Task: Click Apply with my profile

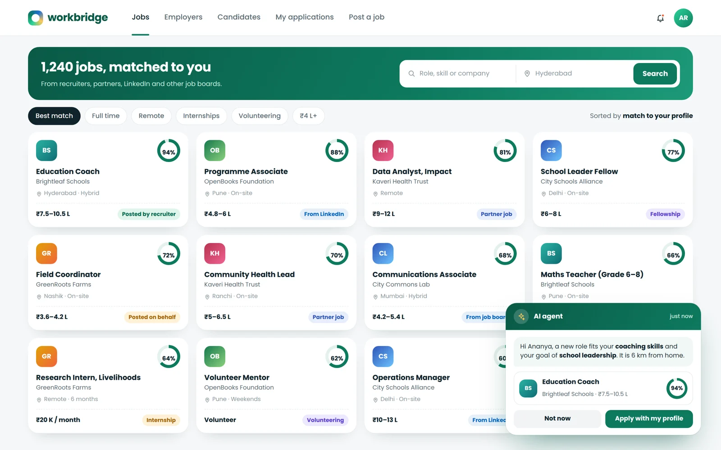Action: click(x=649, y=418)
